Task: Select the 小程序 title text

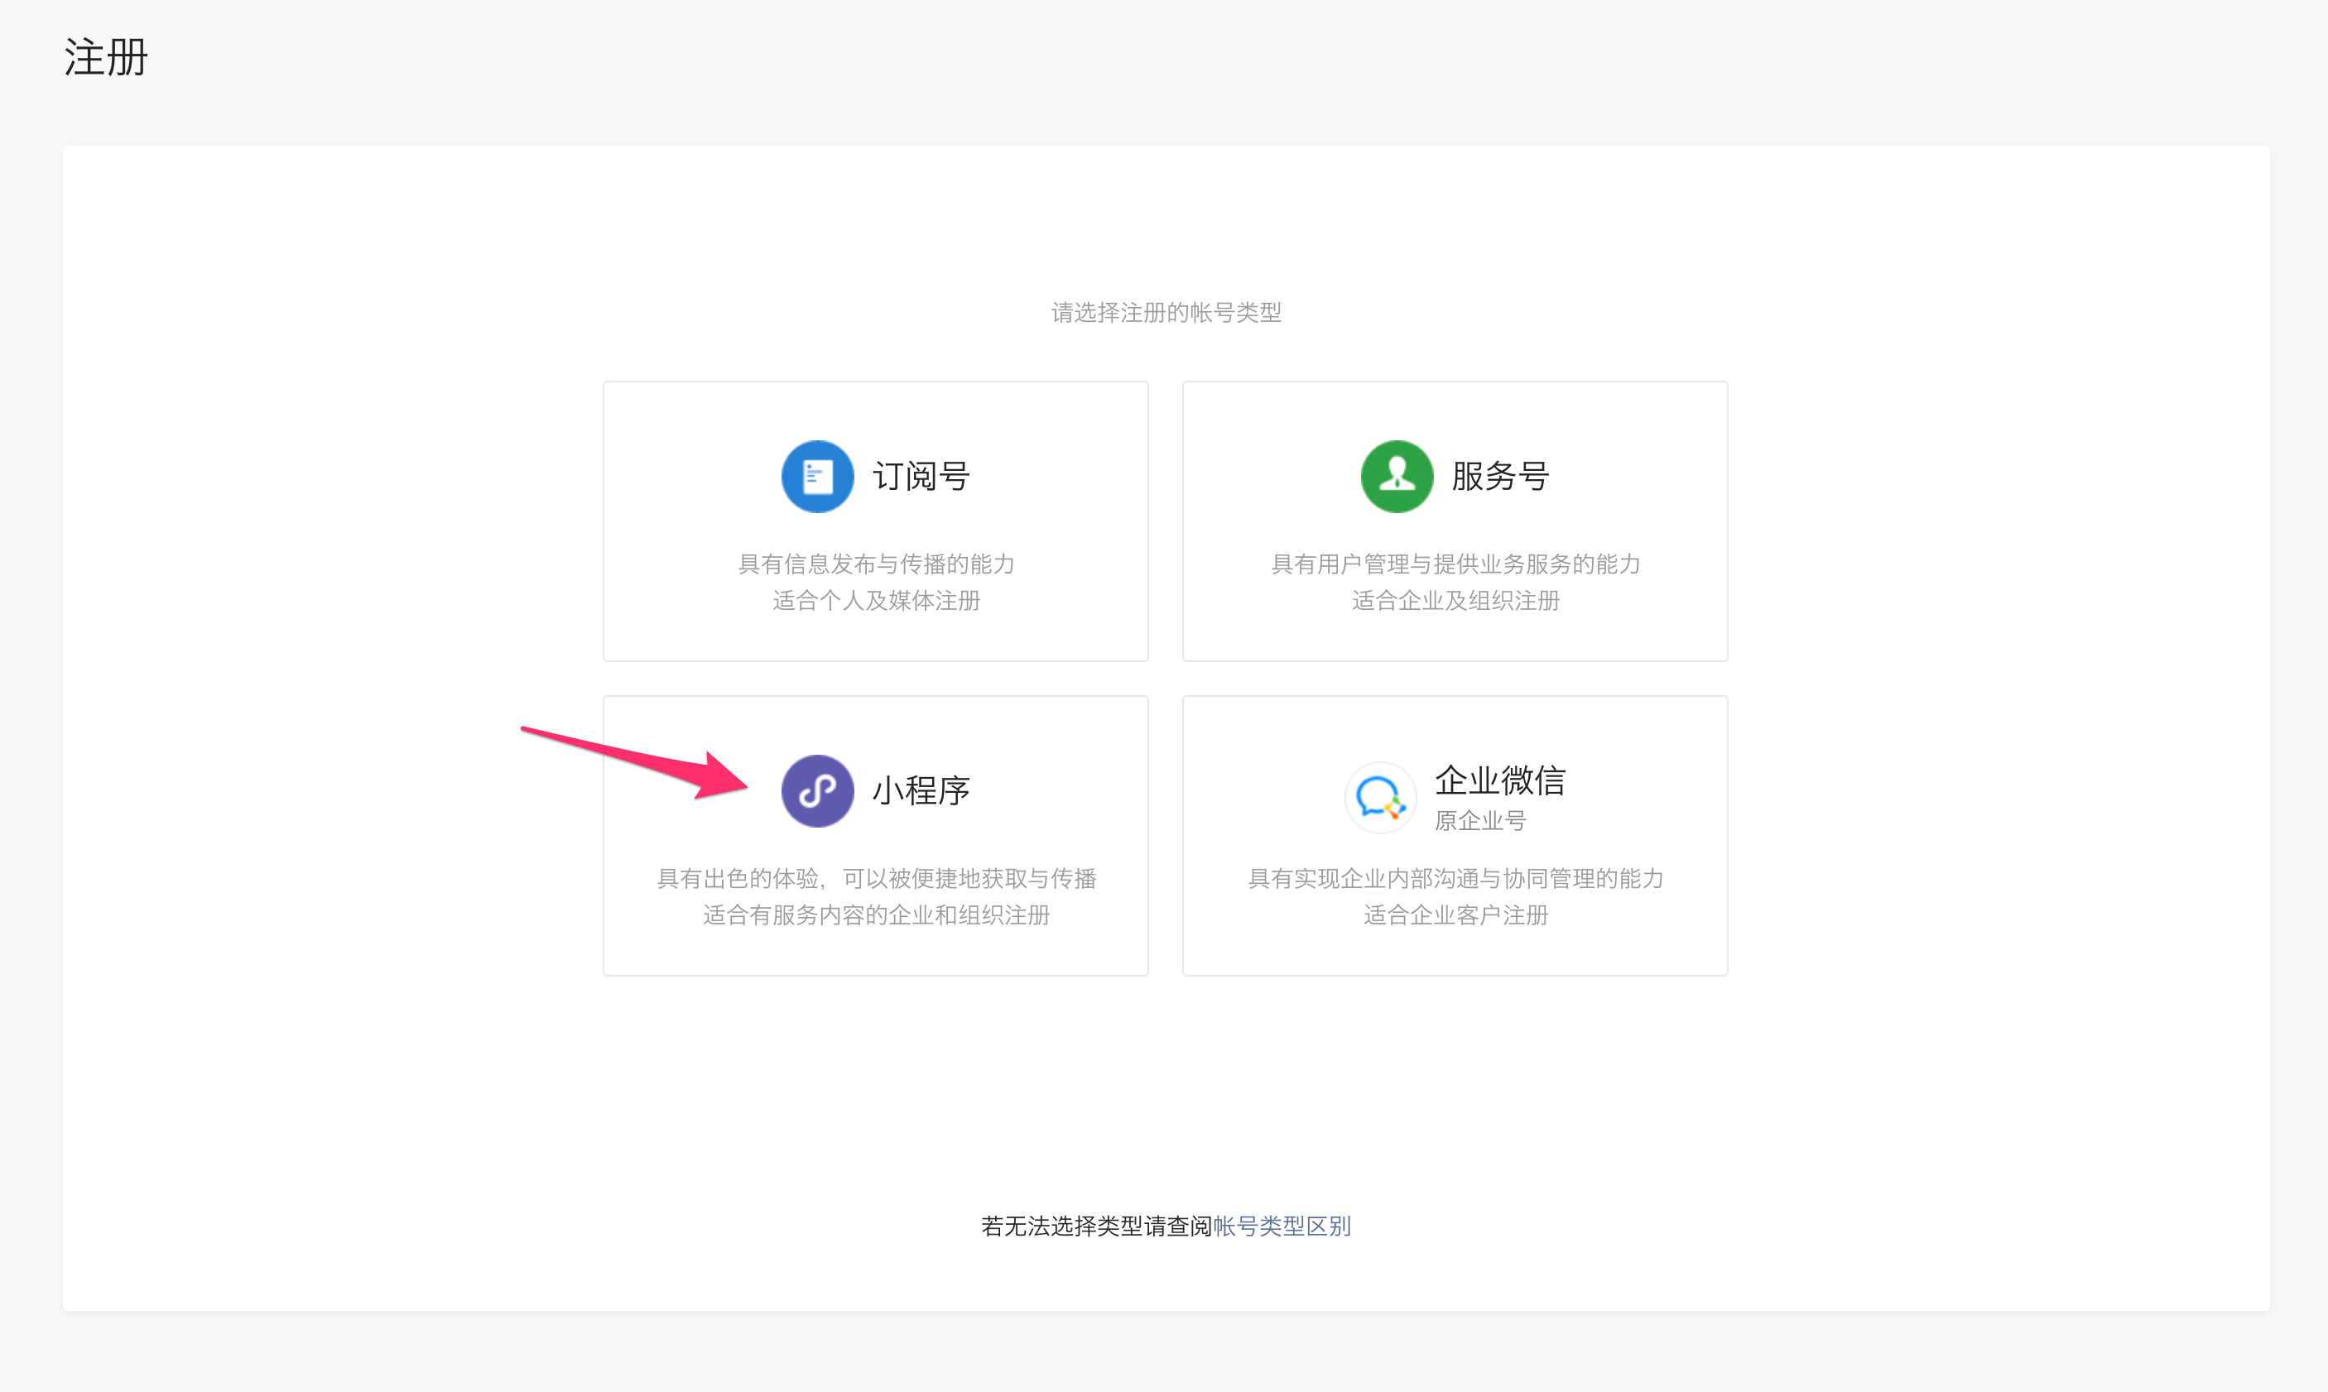Action: click(x=921, y=790)
